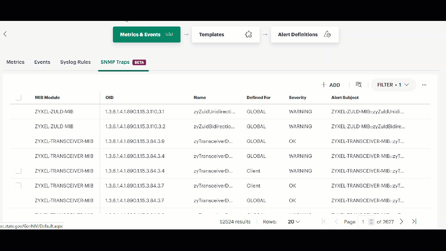
Task: Open the Metrics tab
Action: coord(15,62)
